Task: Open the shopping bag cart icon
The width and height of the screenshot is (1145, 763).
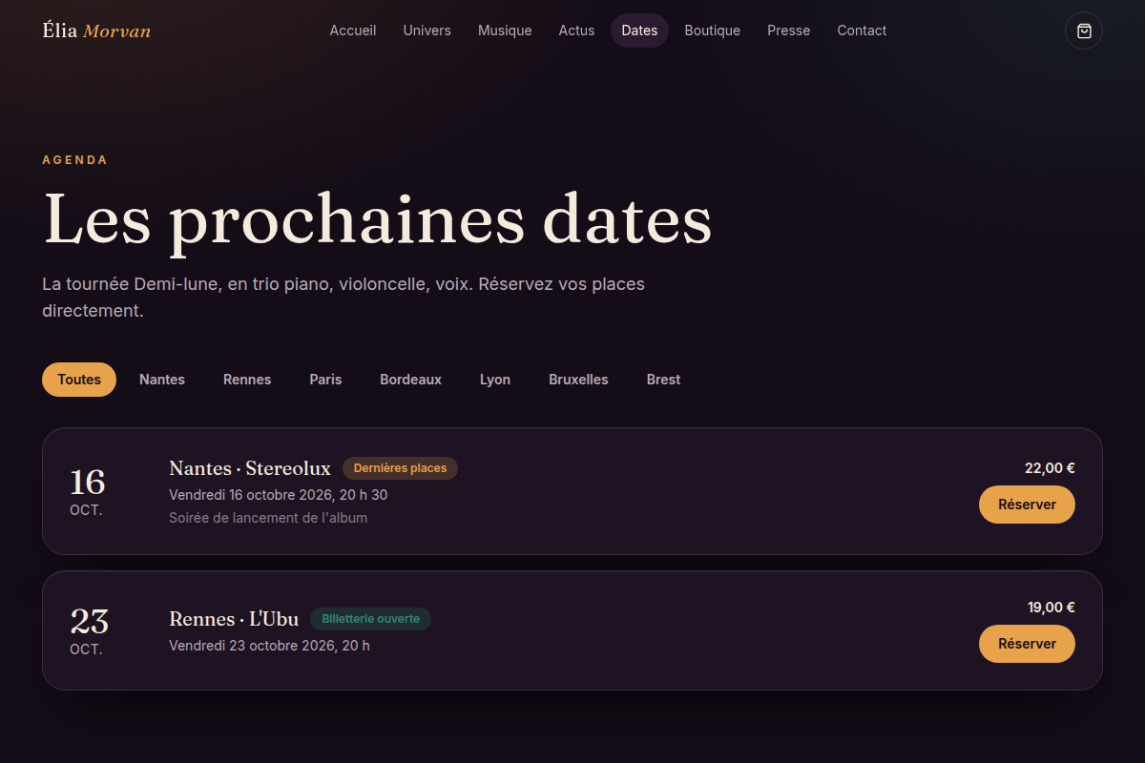Action: click(x=1084, y=31)
